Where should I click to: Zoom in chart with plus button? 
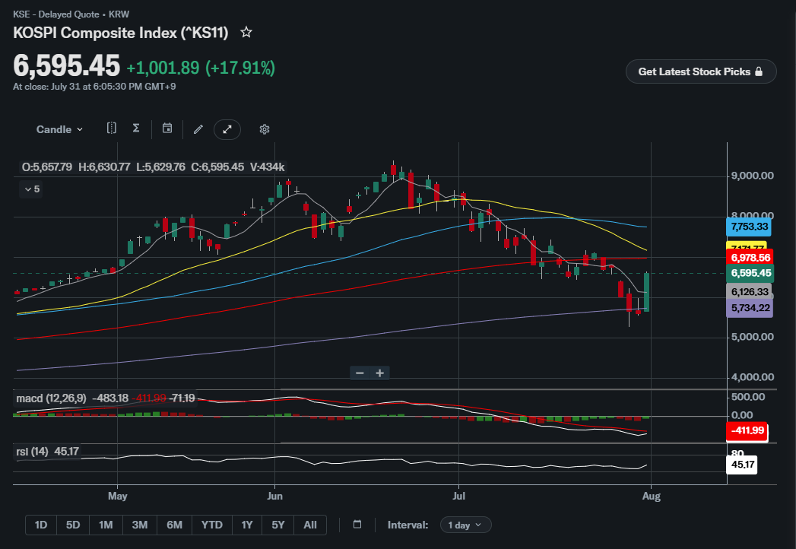[x=379, y=373]
